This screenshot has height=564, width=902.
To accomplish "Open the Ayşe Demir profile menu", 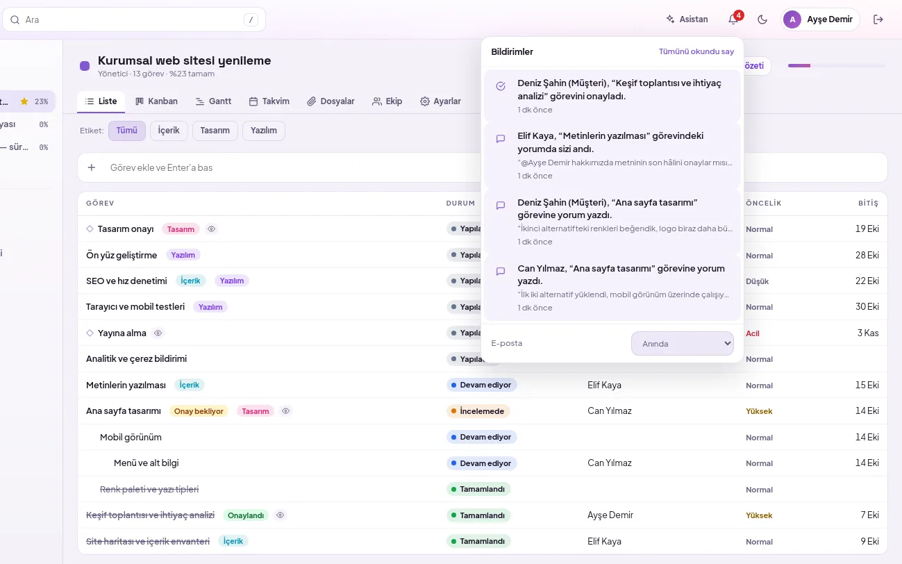I will pos(819,19).
